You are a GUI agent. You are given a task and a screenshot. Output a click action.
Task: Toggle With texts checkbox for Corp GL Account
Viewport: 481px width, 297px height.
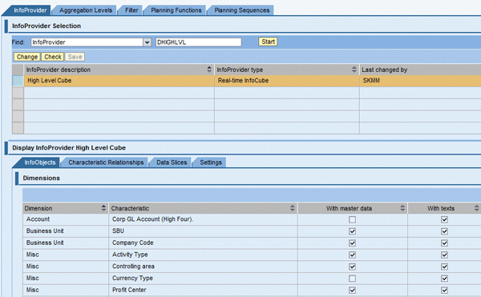tap(444, 219)
